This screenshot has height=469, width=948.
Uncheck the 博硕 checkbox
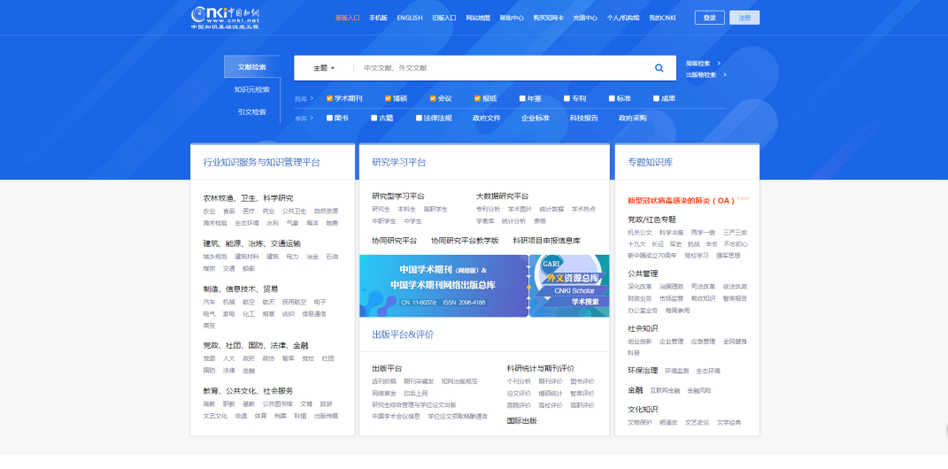coord(388,98)
